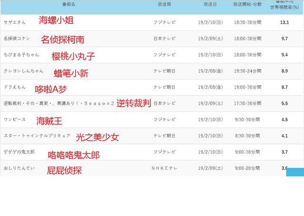Click 日本テレビ in the 名探偵コナン row
Viewport: 304px width, 216px height.
pos(164,39)
